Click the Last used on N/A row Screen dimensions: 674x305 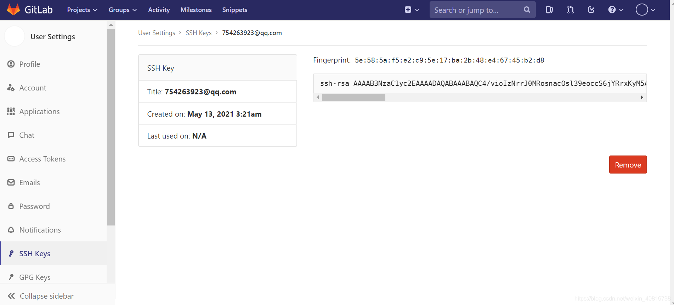tap(217, 136)
